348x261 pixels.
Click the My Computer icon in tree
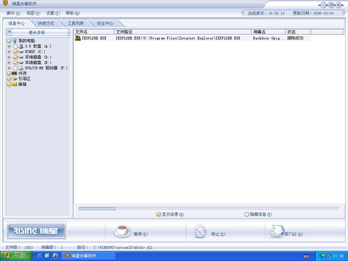pyautogui.click(x=15, y=41)
